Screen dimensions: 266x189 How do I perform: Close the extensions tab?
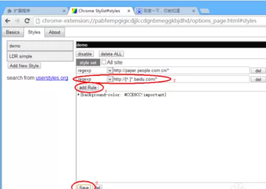64,11
